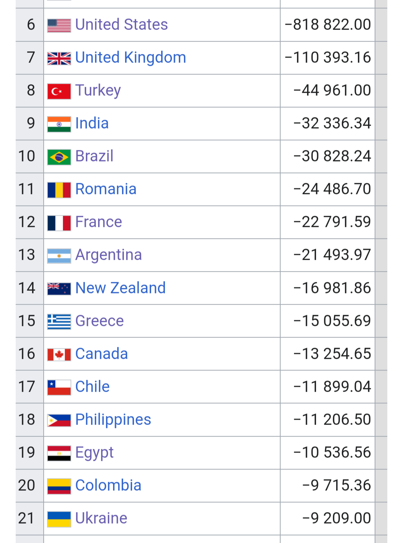Click the United States flag icon
The height and width of the screenshot is (543, 403).
pyautogui.click(x=59, y=25)
